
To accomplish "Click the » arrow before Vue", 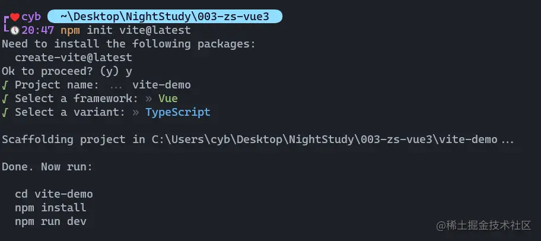I will point(149,99).
